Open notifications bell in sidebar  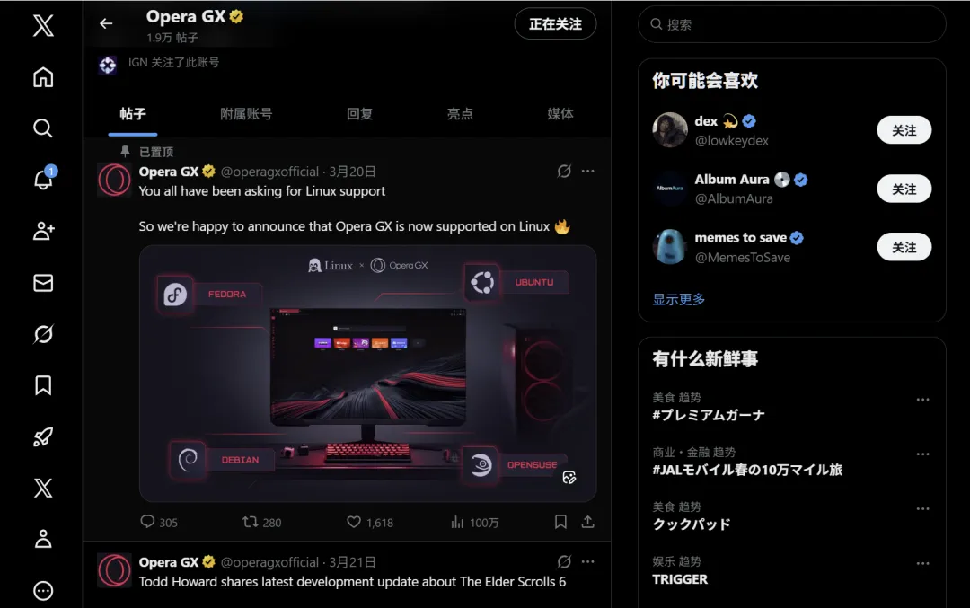click(x=43, y=180)
